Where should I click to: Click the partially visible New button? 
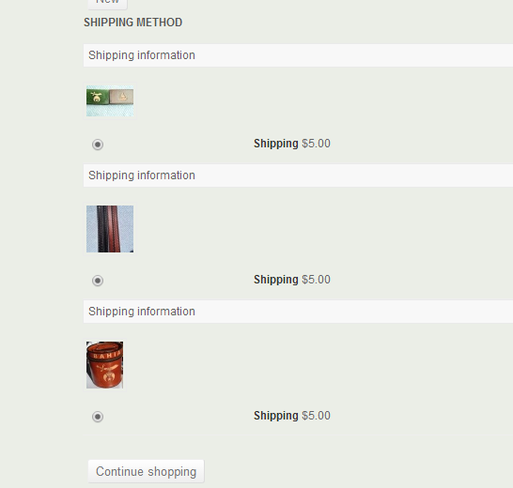click(107, 3)
